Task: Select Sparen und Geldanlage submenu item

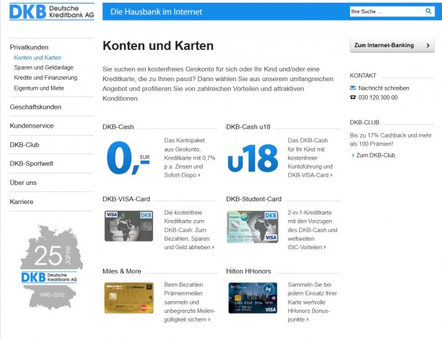Action: [x=44, y=68]
